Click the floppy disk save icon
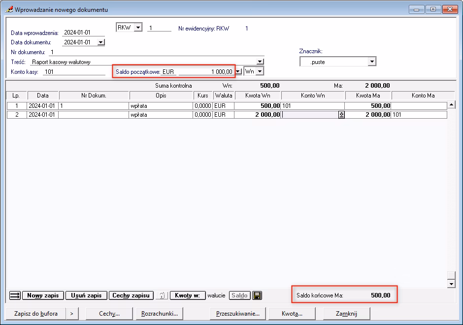Viewport: 463px width, 325px height. pos(257,295)
